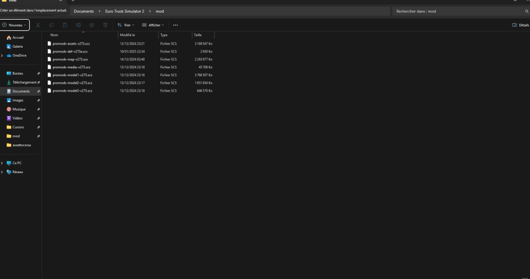The image size is (530, 279).
Task: Select the promods-map-v273.scs file
Action: coord(66,59)
